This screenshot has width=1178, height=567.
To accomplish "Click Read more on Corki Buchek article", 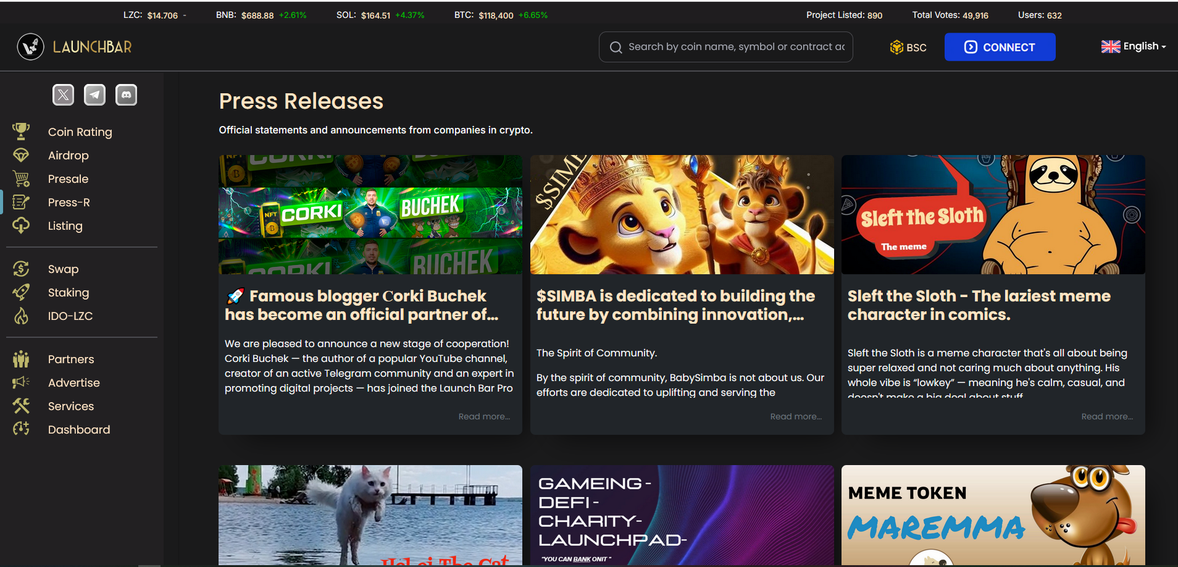I will 484,417.
